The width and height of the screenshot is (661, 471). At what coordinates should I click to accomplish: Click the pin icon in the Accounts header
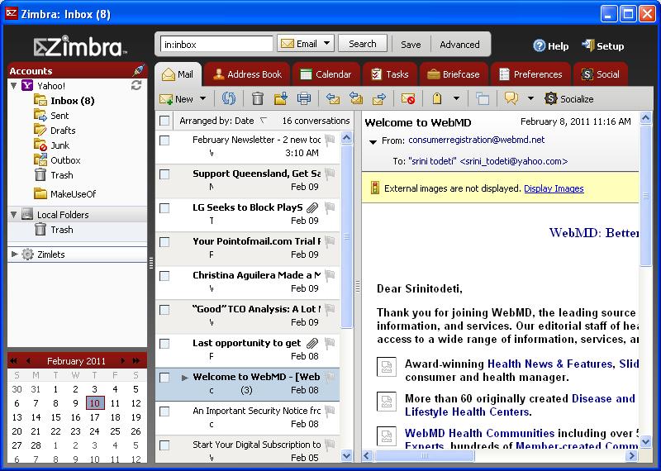pos(139,71)
